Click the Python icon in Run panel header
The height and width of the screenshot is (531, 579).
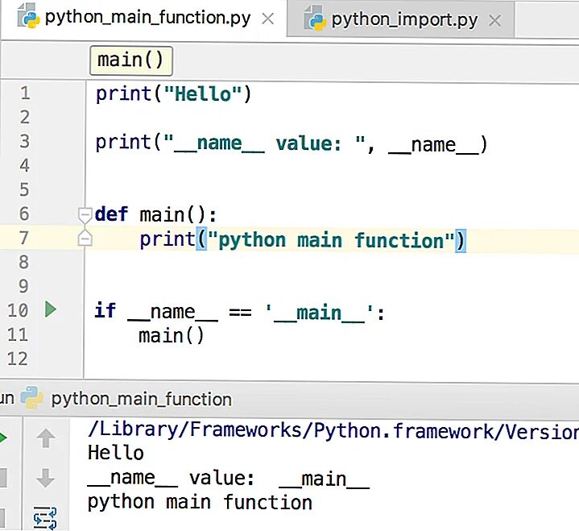coord(31,397)
